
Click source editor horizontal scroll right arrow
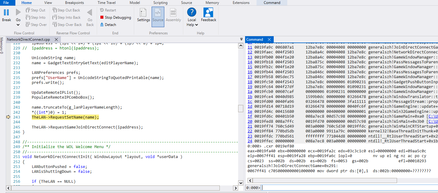point(235,188)
